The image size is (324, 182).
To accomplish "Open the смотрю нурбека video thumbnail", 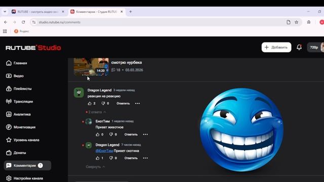I will coord(91,67).
